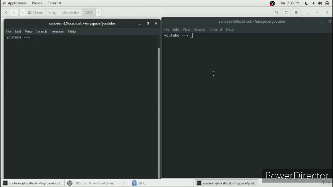Open View menu in left terminal
The width and height of the screenshot is (333, 187).
pyautogui.click(x=29, y=31)
